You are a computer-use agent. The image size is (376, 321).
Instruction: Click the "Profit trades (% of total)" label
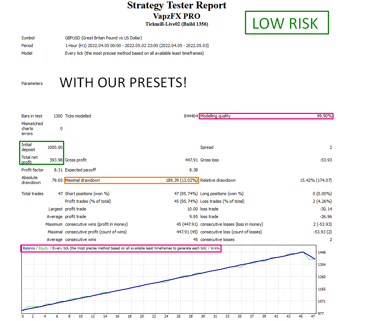[x=88, y=201]
